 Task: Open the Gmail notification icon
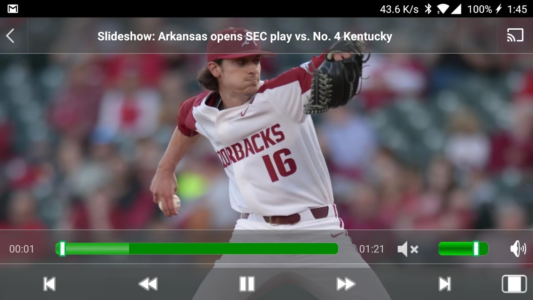[13, 9]
